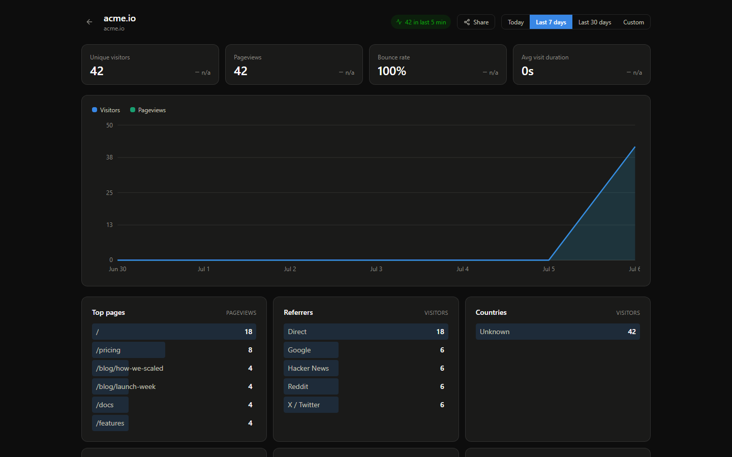732x457 pixels.
Task: Select the Last 7 days range
Action: 551,22
